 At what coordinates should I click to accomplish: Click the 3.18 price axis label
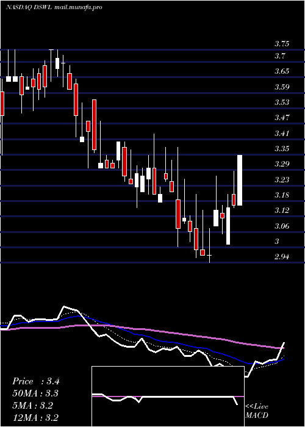282,195
